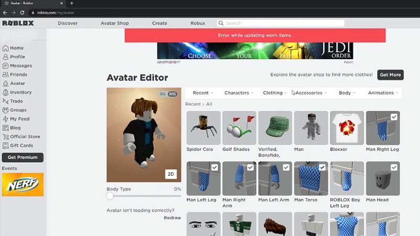Open Robux in the top navigation
The image size is (420, 236).
point(198,23)
